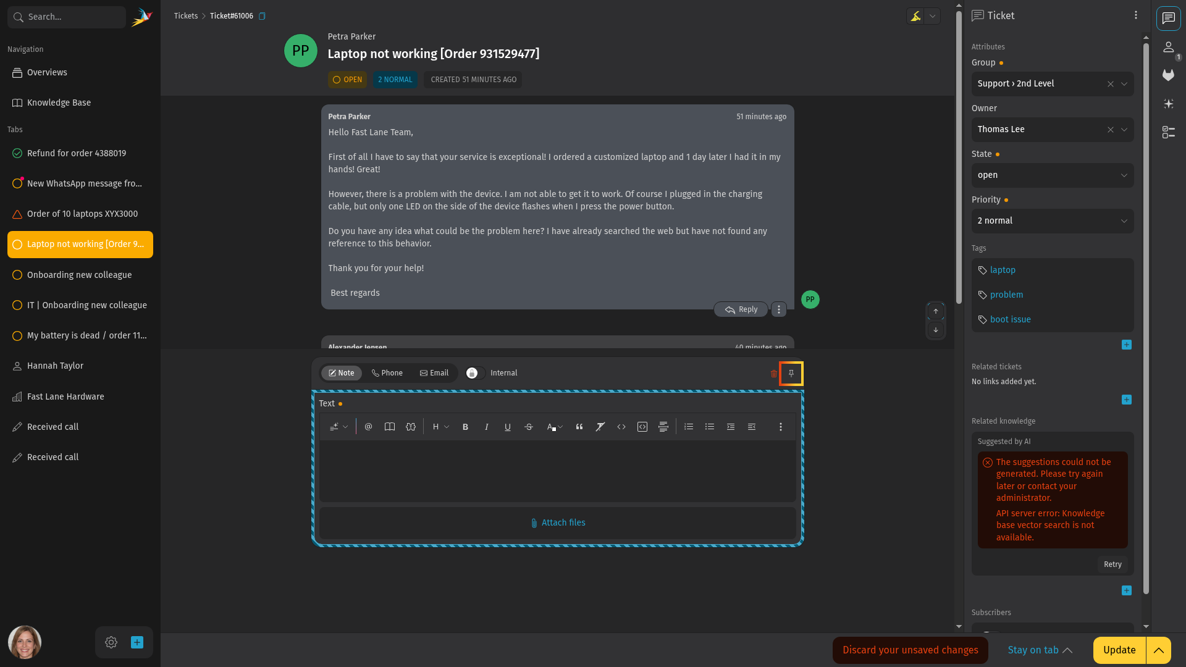Open the GitLab sidebar icon

click(x=1169, y=75)
